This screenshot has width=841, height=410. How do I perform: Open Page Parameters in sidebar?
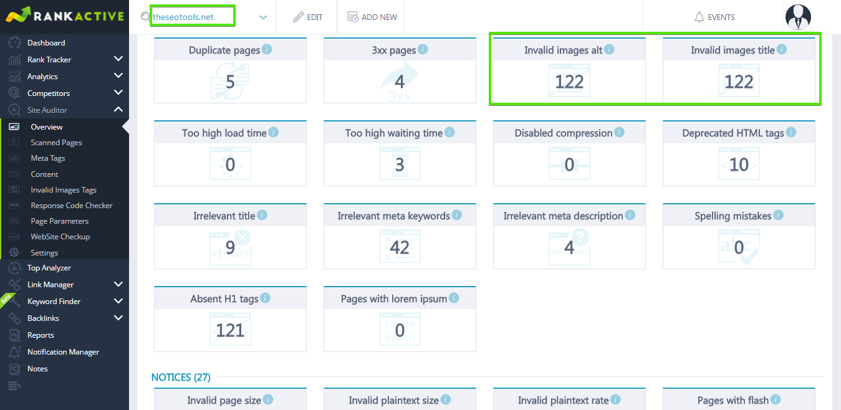(x=60, y=221)
